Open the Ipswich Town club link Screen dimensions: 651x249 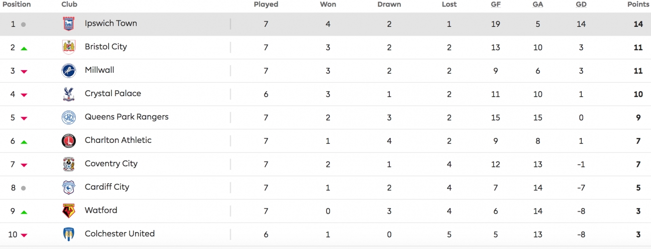point(111,23)
